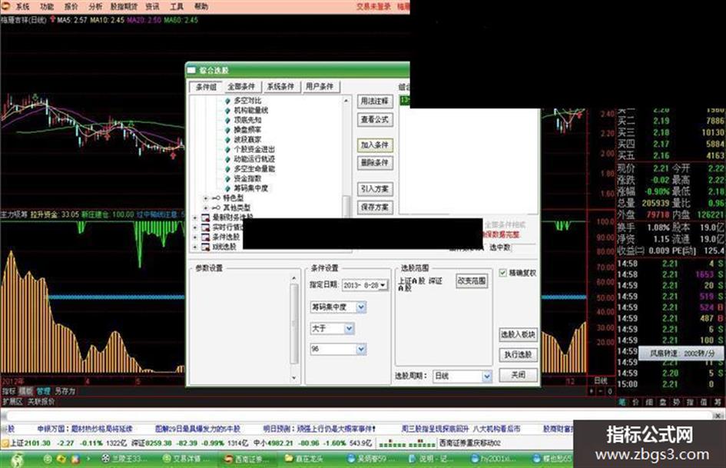Click the 管理 tab under the chart

(x=43, y=391)
